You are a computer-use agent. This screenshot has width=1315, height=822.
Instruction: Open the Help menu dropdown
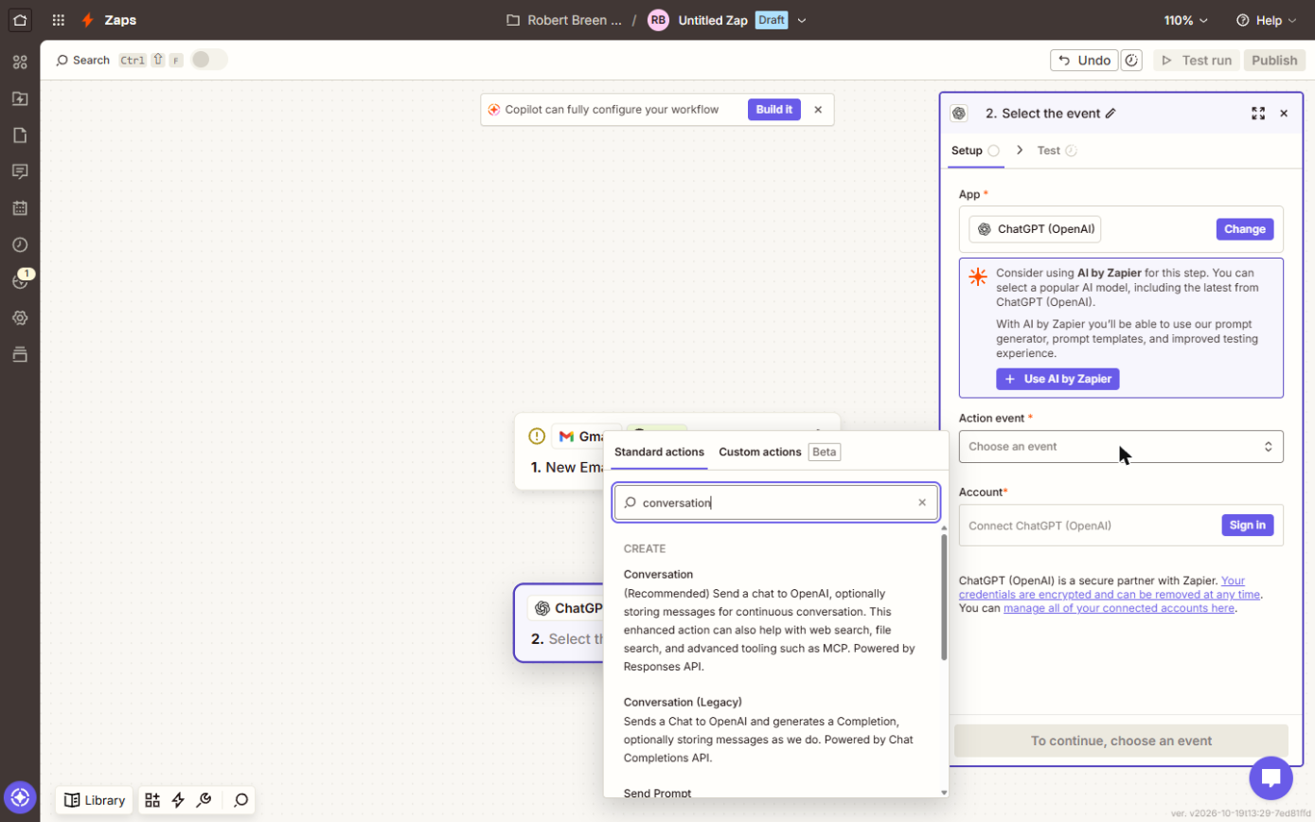1268,20
